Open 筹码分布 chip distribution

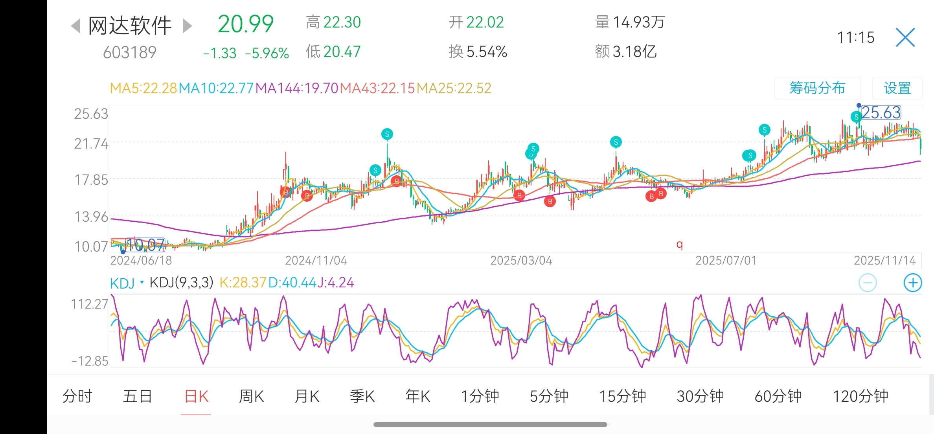pos(817,88)
